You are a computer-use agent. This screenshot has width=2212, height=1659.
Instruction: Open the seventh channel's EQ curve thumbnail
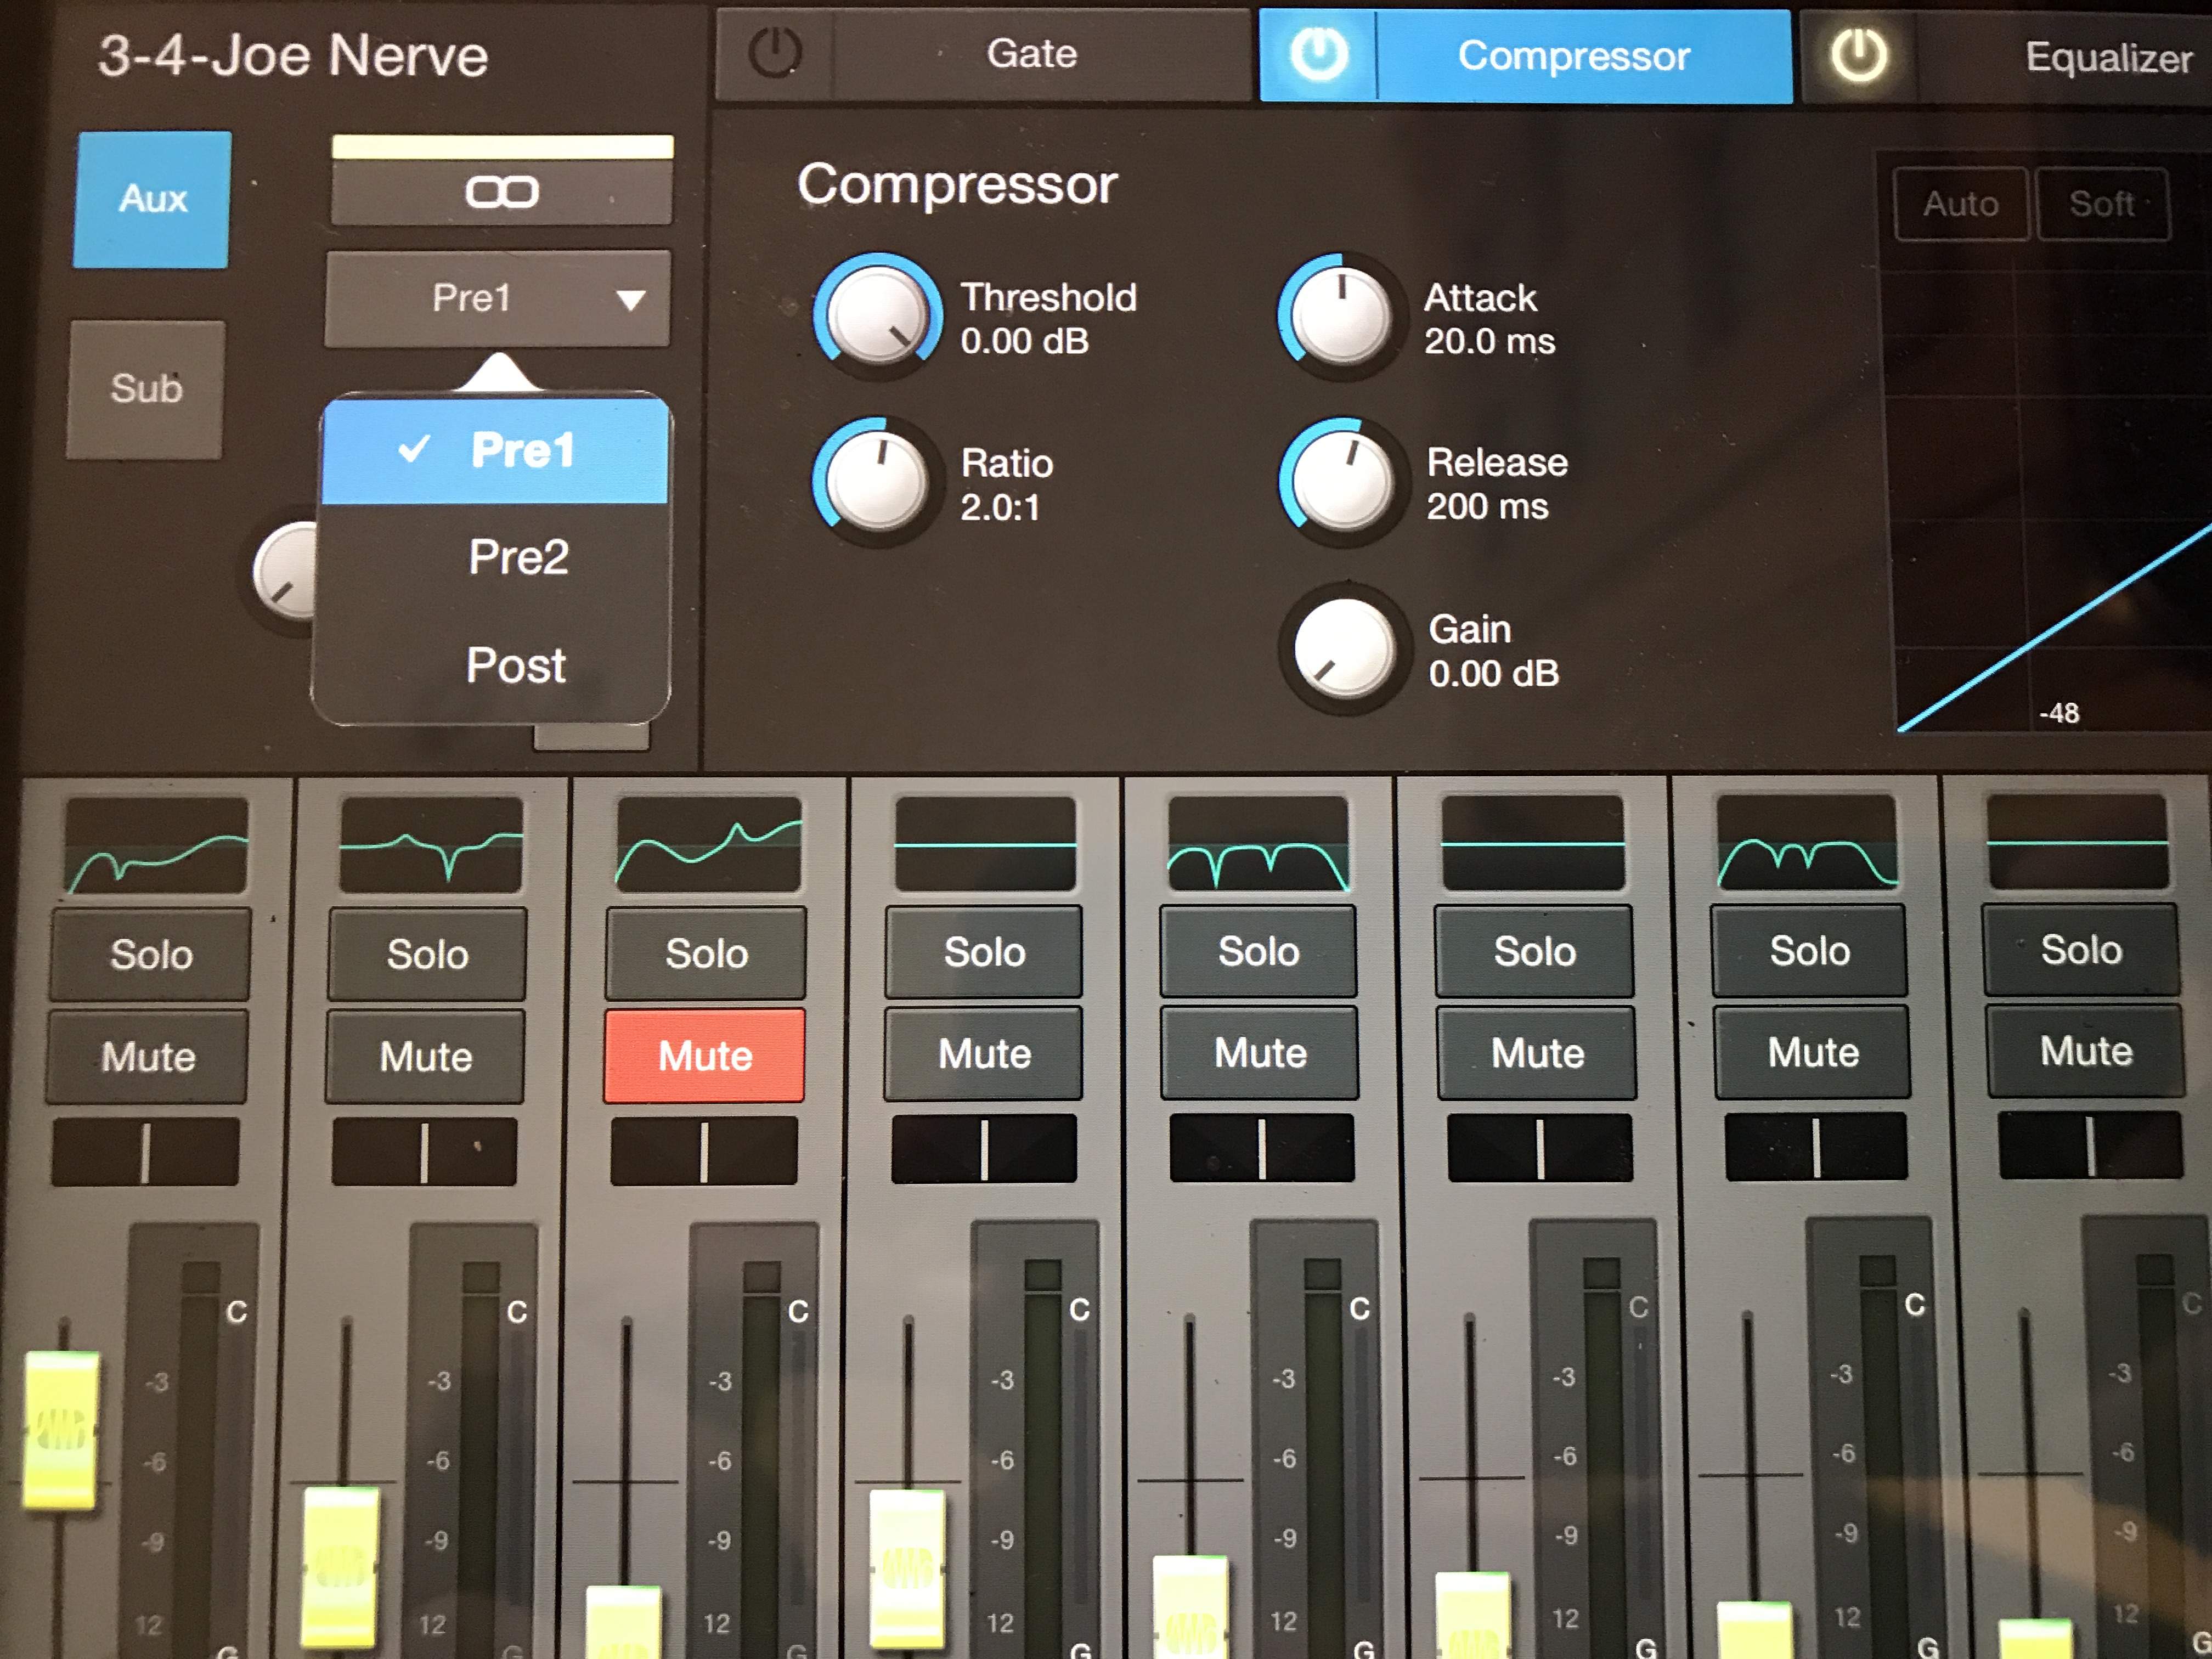[1807, 841]
